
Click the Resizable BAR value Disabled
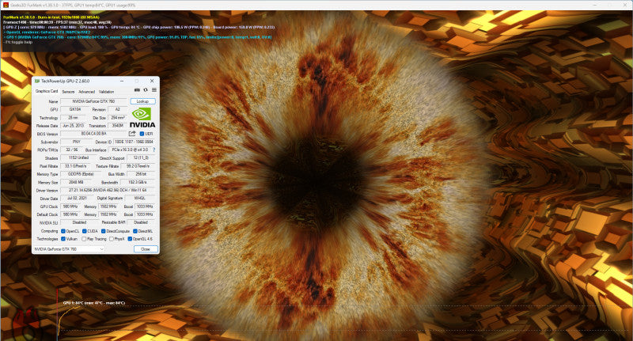pyautogui.click(x=141, y=222)
